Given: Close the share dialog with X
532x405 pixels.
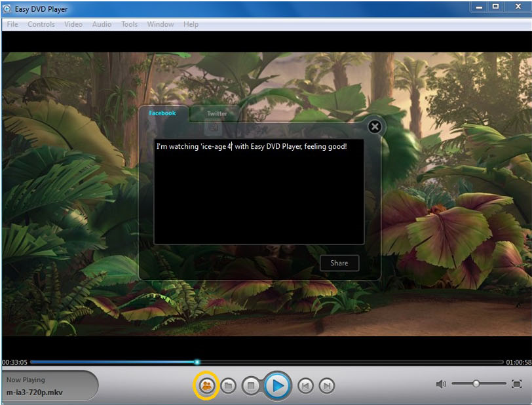Looking at the screenshot, I should tap(374, 127).
